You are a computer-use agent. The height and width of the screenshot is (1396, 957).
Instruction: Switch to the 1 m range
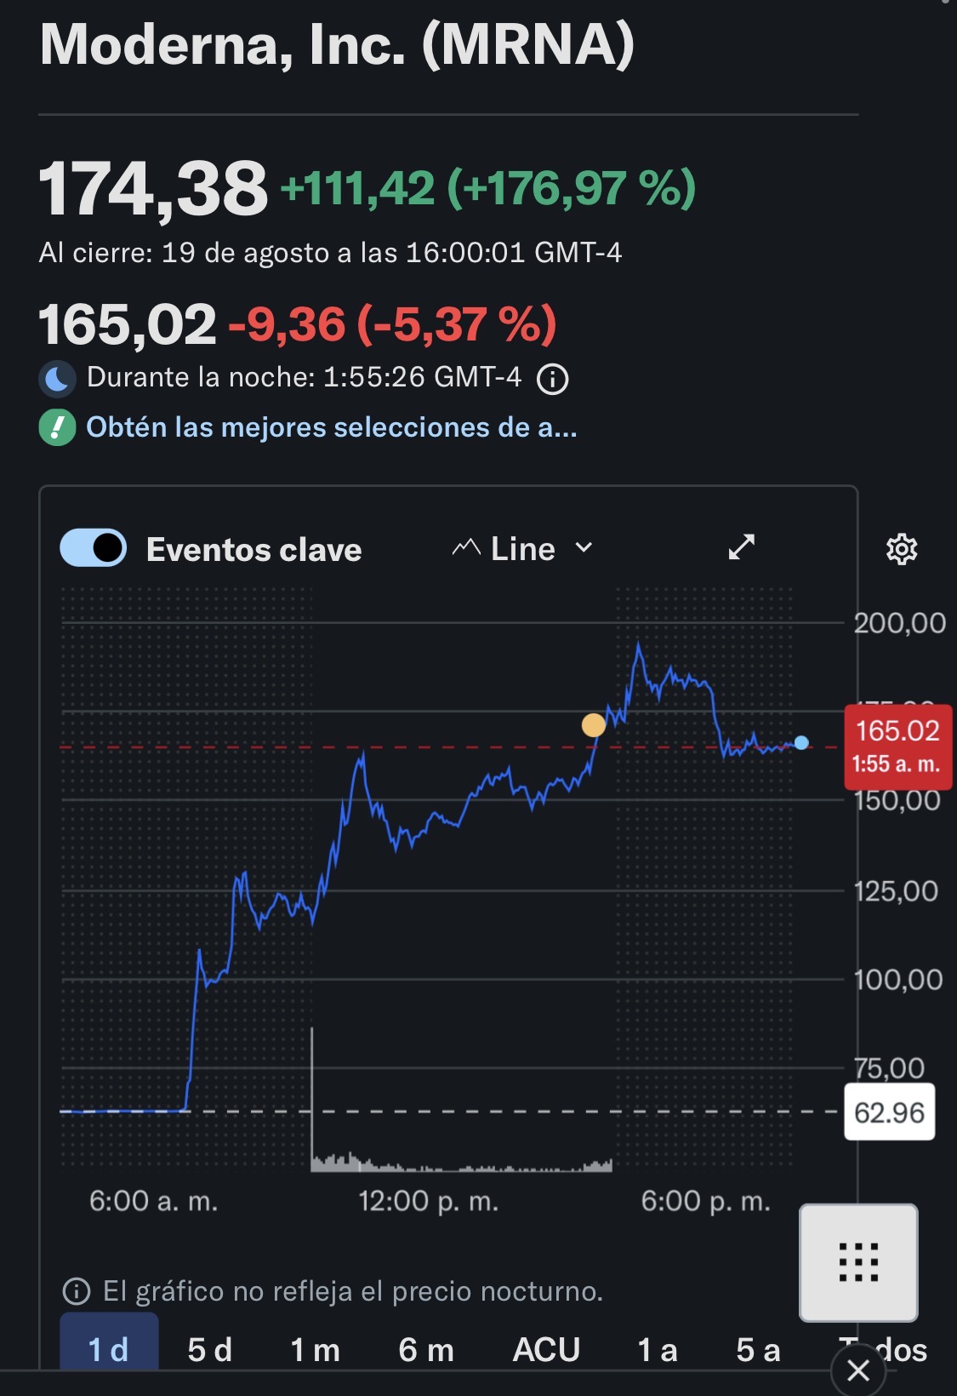pos(316,1349)
